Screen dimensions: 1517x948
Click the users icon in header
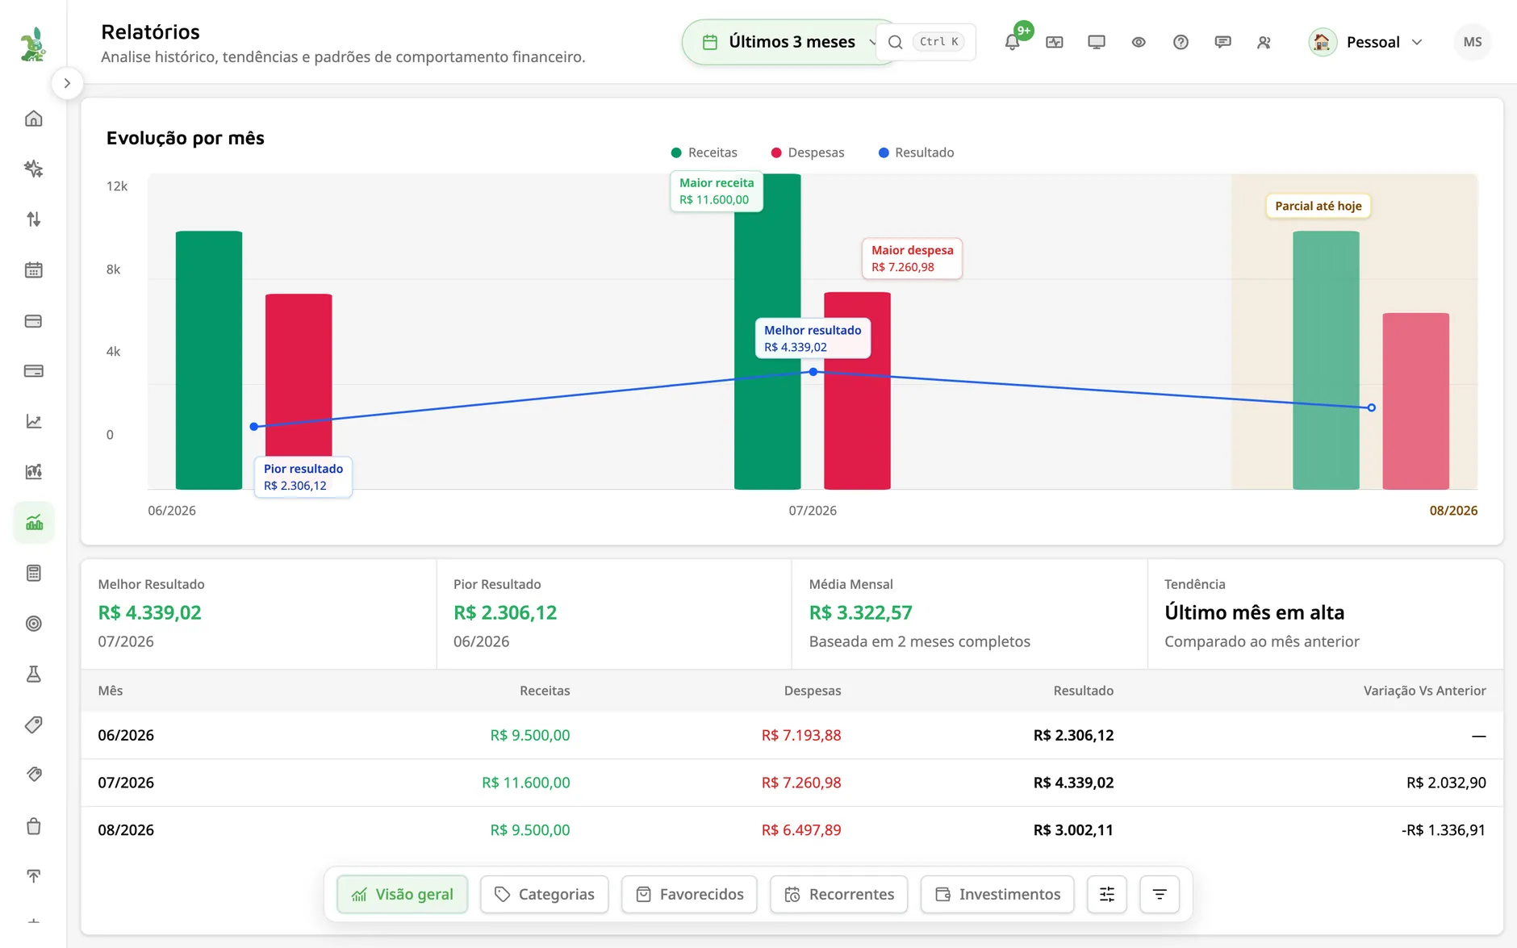pyautogui.click(x=1264, y=42)
